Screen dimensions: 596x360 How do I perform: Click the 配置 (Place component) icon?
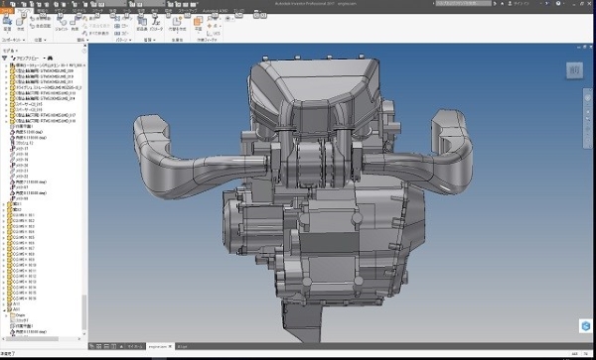click(x=7, y=23)
